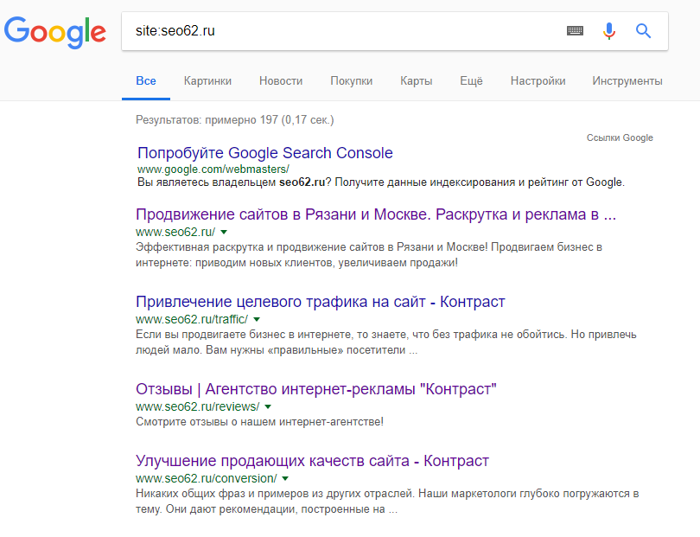Click the Google logo

55,32
